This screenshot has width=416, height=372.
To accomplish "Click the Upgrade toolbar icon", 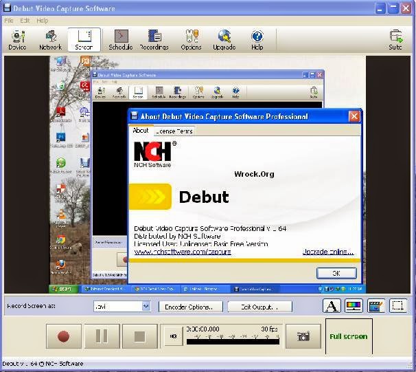I will tap(224, 39).
